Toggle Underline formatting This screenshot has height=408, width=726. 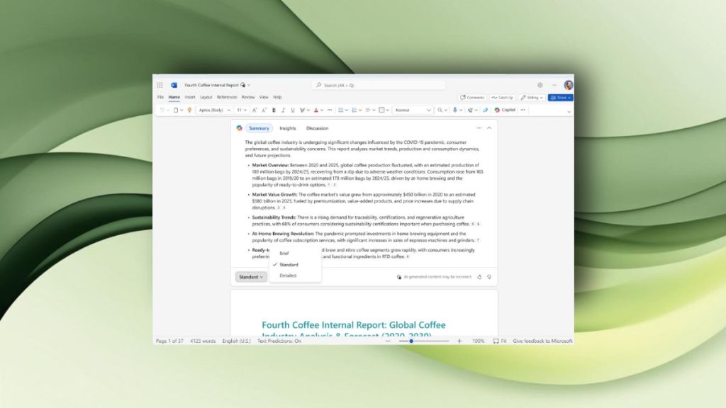coord(293,110)
